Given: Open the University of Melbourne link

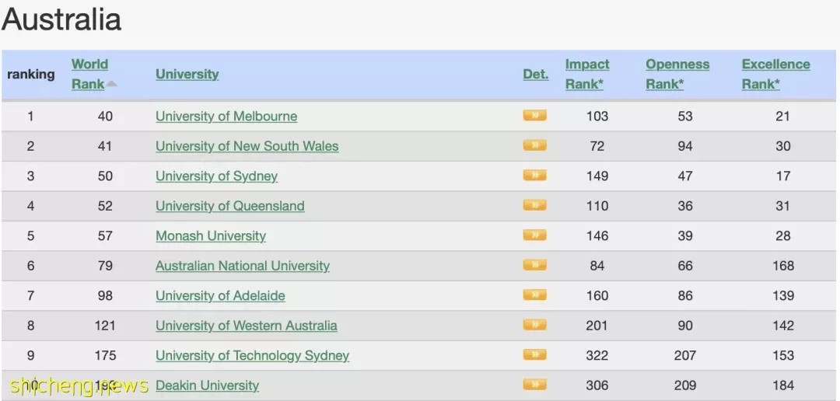Looking at the screenshot, I should coord(226,116).
